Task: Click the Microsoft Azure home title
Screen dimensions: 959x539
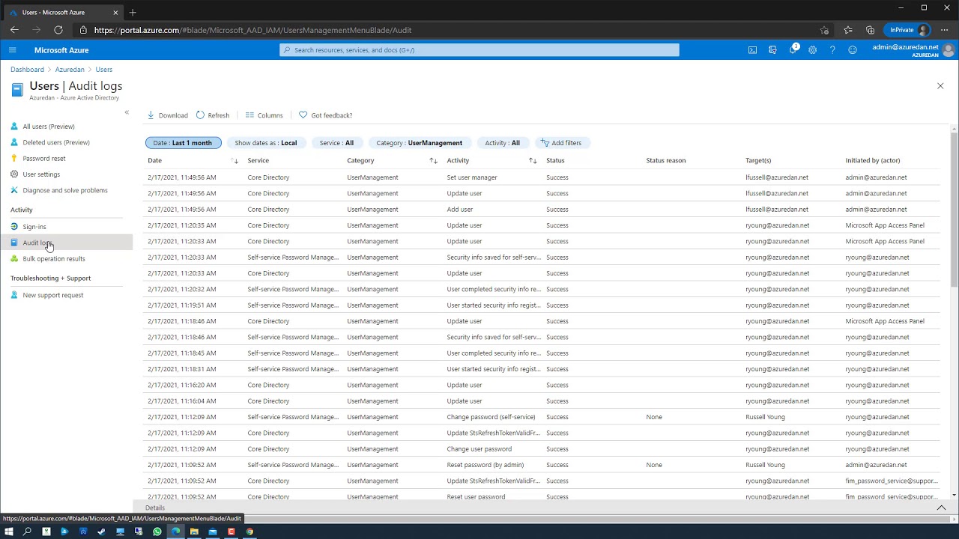Action: [61, 50]
